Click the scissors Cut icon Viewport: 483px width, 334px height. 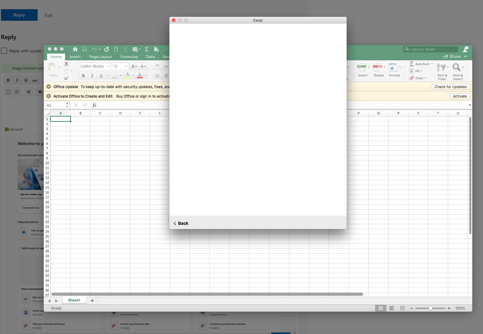pyautogui.click(x=66, y=64)
